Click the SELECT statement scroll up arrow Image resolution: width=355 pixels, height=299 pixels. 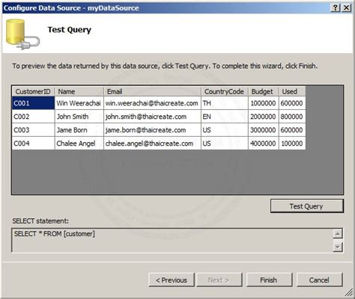(337, 234)
